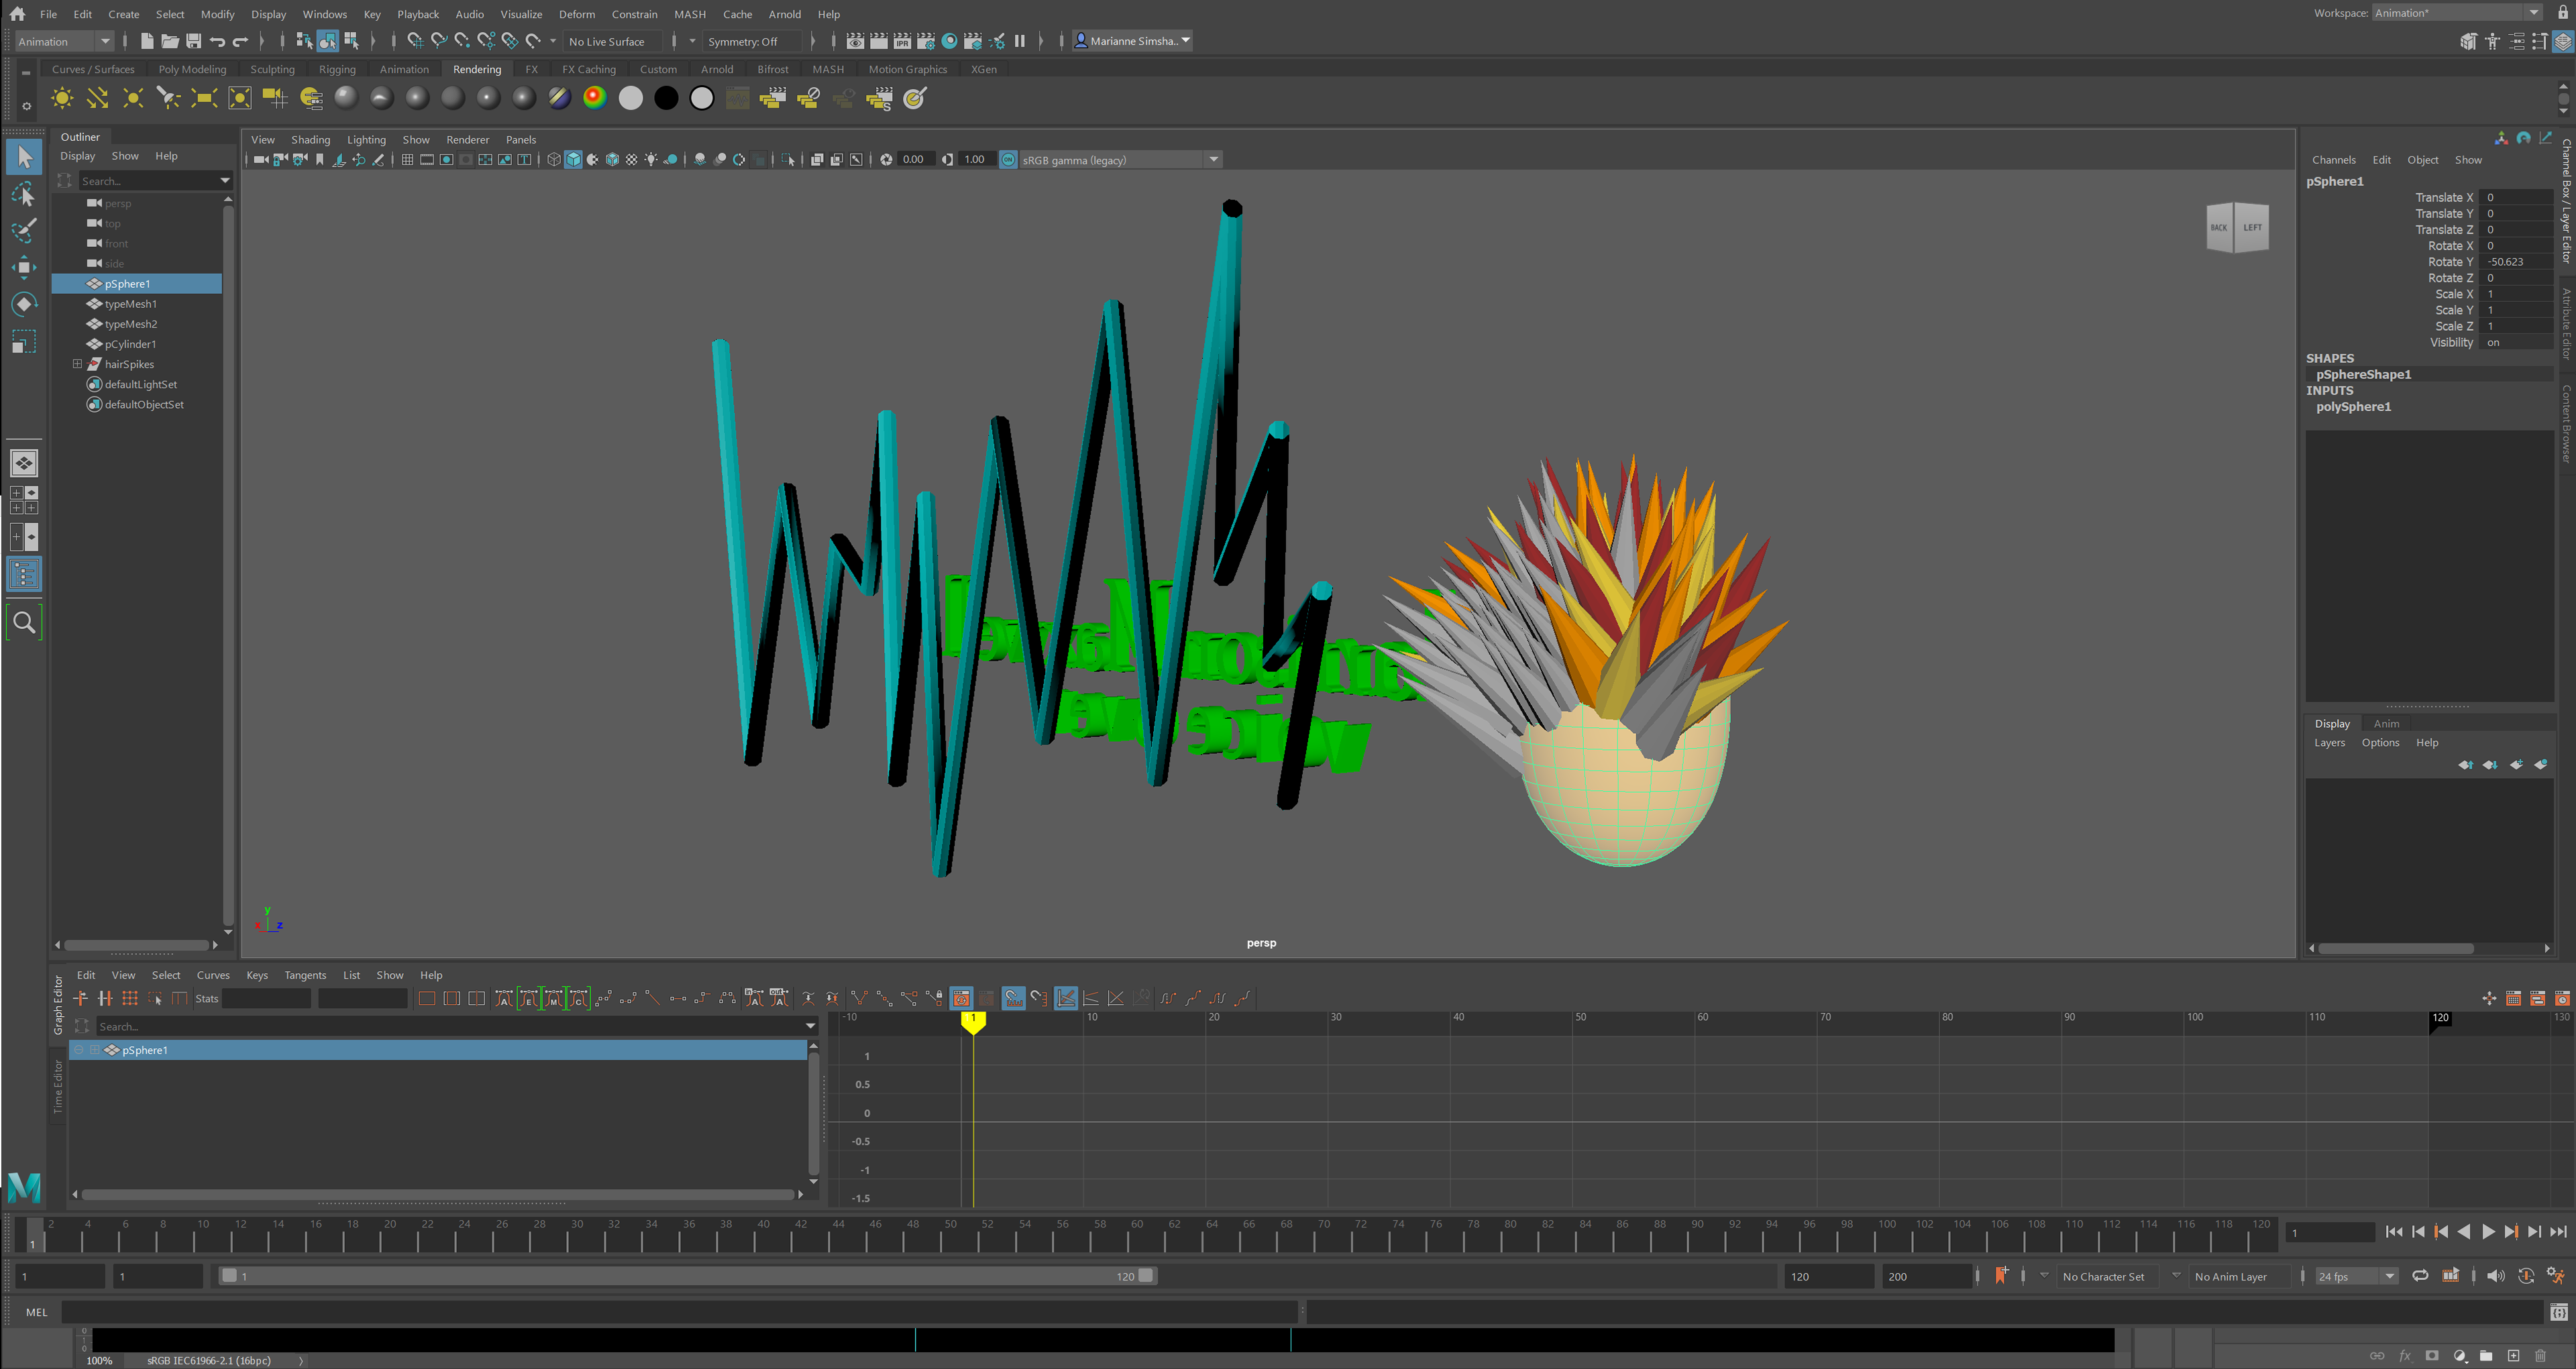The width and height of the screenshot is (2576, 1369).
Task: Mute audio with the speaker icon
Action: click(2495, 1275)
